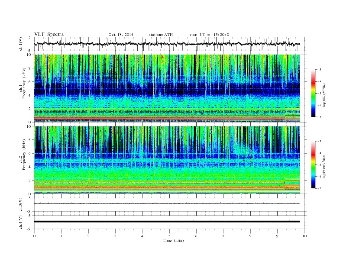Click the 'start UT = 15:20:0' label
The width and height of the screenshot is (343, 265).
tap(209, 35)
